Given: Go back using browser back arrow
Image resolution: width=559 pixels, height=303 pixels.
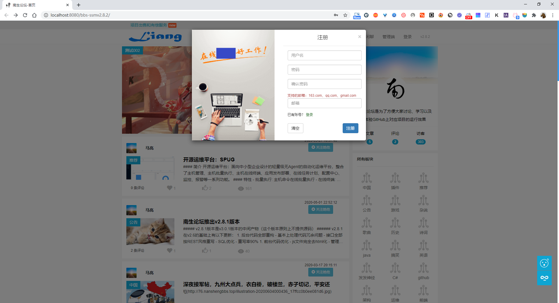Looking at the screenshot, I should (6, 15).
